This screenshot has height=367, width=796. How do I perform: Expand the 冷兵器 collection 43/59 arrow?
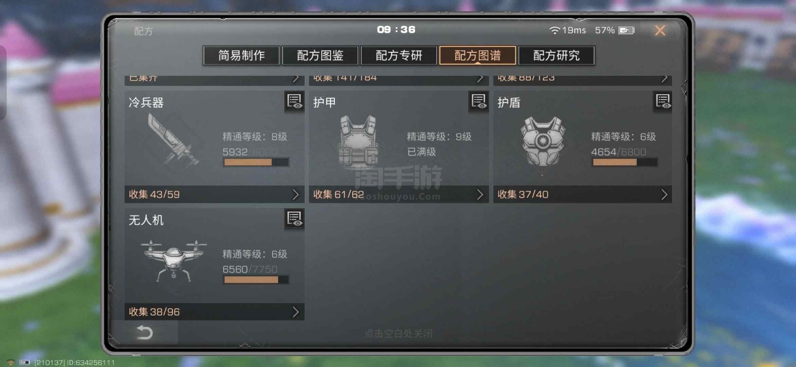[x=295, y=195]
